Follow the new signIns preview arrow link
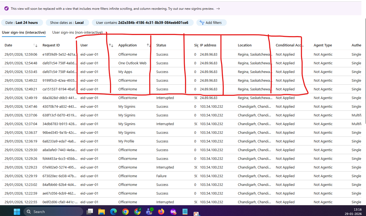The width and height of the screenshot is (366, 216). tap(218, 9)
